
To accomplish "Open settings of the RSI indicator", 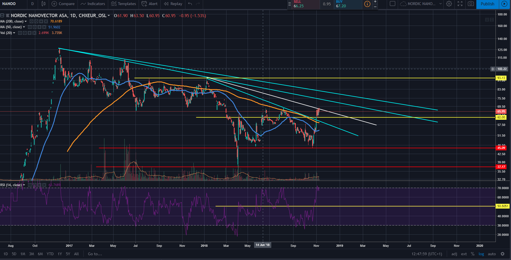I will [35, 185].
